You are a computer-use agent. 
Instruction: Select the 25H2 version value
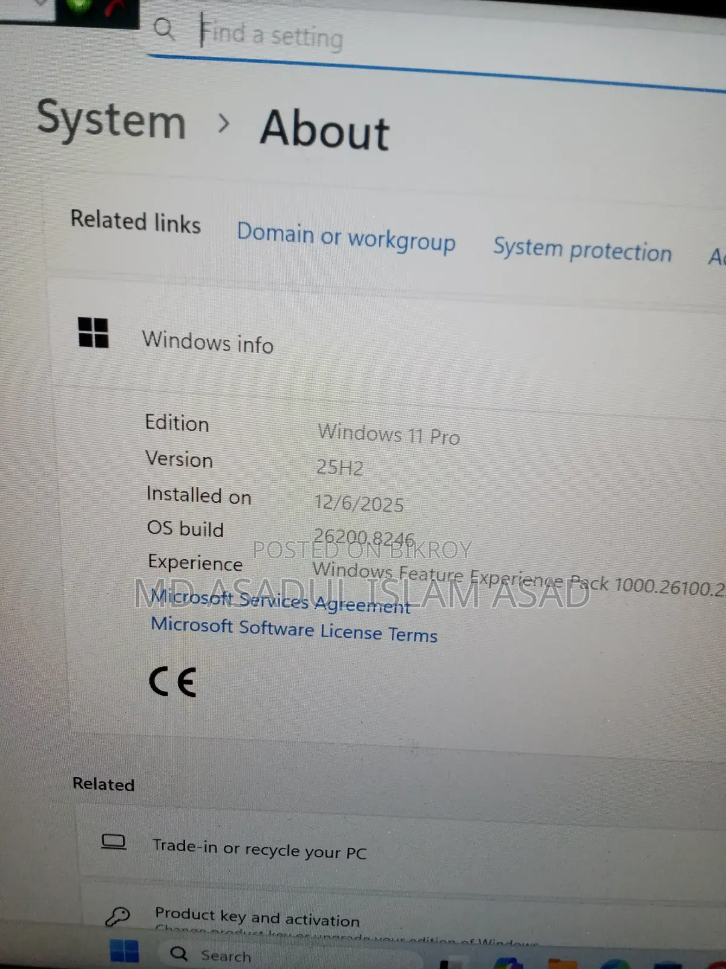click(339, 468)
